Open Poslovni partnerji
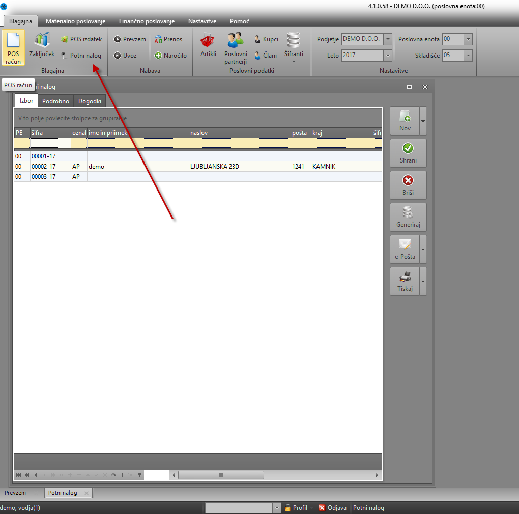Screen dimensions: 519x514 click(236, 48)
